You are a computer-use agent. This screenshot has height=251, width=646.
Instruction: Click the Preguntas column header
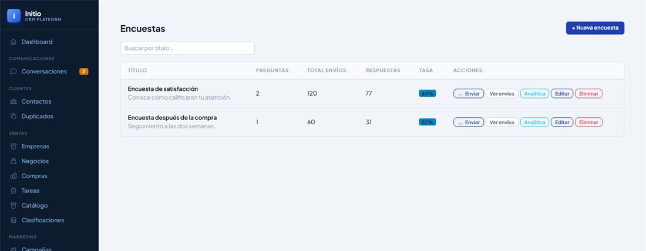click(x=272, y=70)
